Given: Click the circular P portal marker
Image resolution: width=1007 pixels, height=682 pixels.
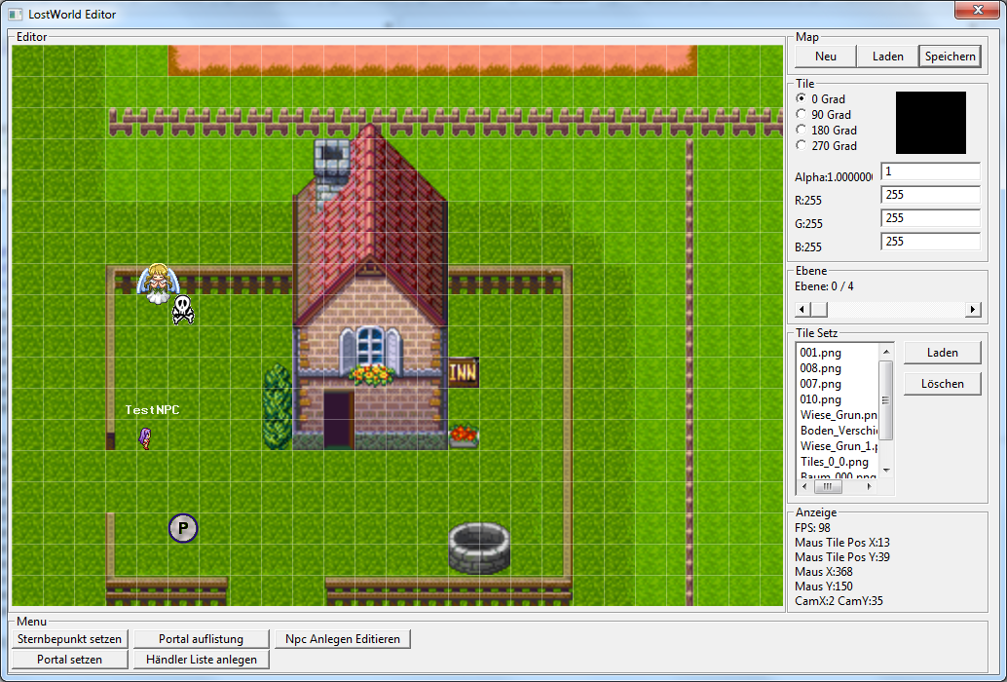Looking at the screenshot, I should tap(183, 528).
